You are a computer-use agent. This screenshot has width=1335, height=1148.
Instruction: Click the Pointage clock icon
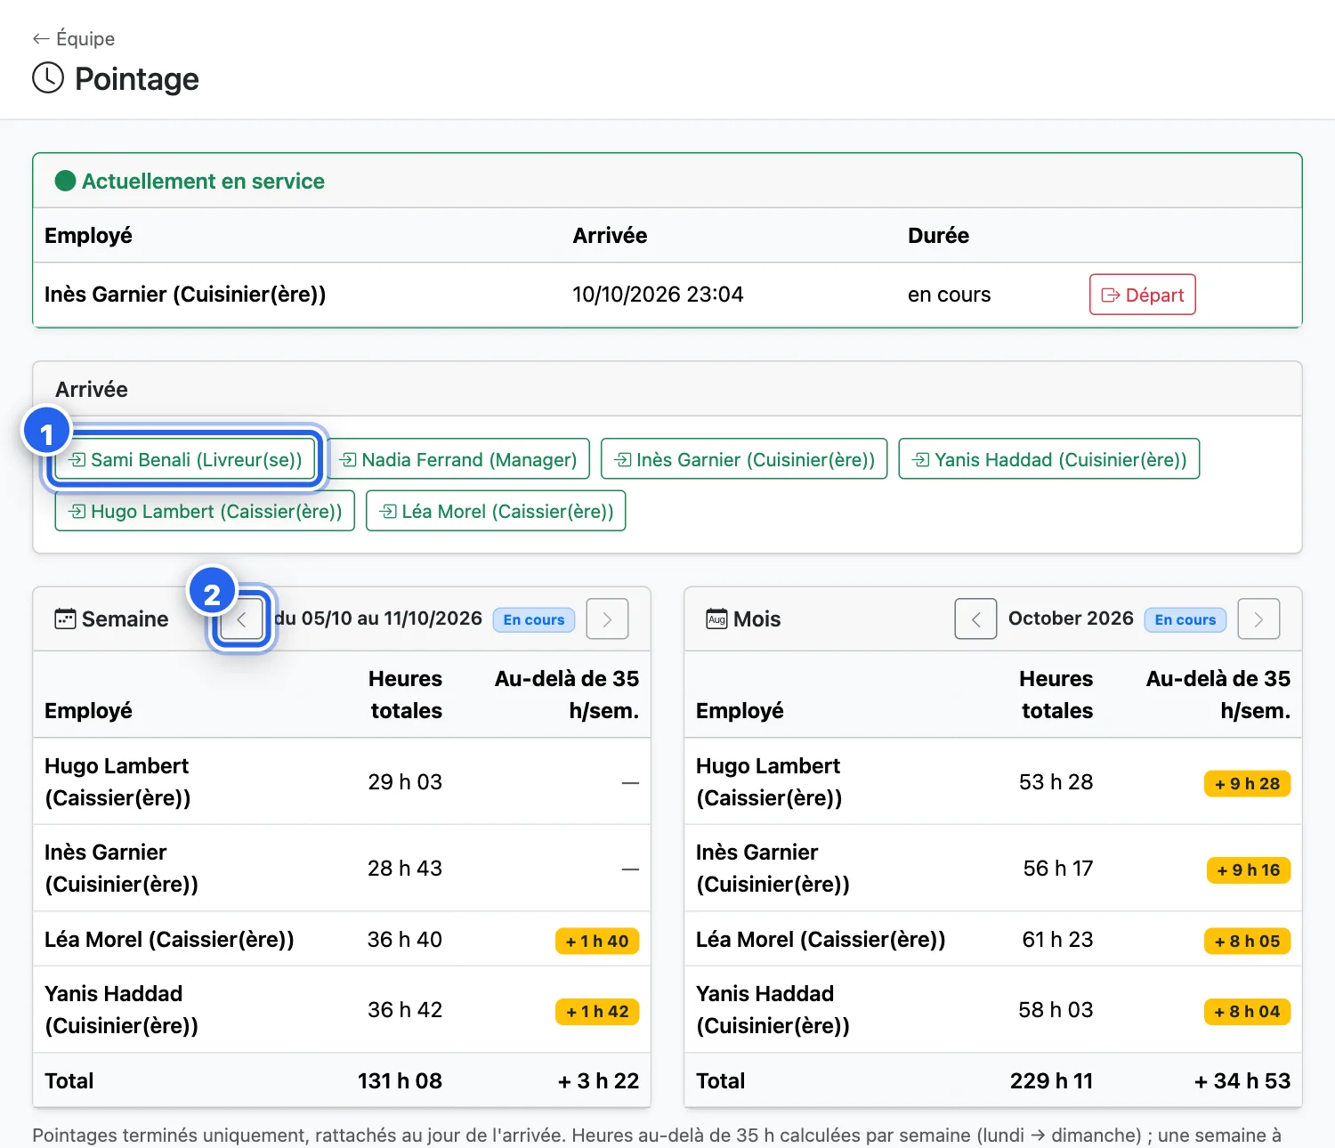(x=48, y=78)
